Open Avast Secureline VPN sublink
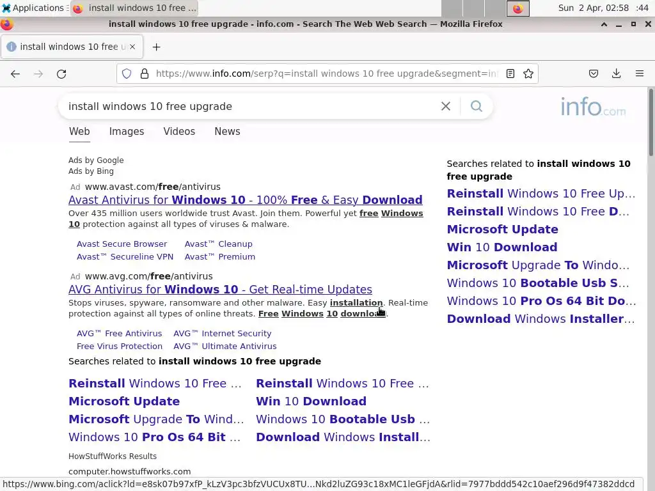The image size is (655, 491). pyautogui.click(x=125, y=257)
